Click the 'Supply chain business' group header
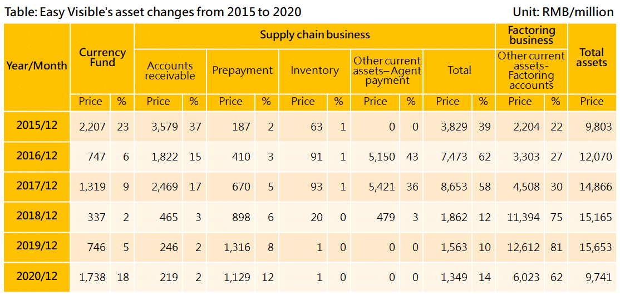 coord(315,35)
